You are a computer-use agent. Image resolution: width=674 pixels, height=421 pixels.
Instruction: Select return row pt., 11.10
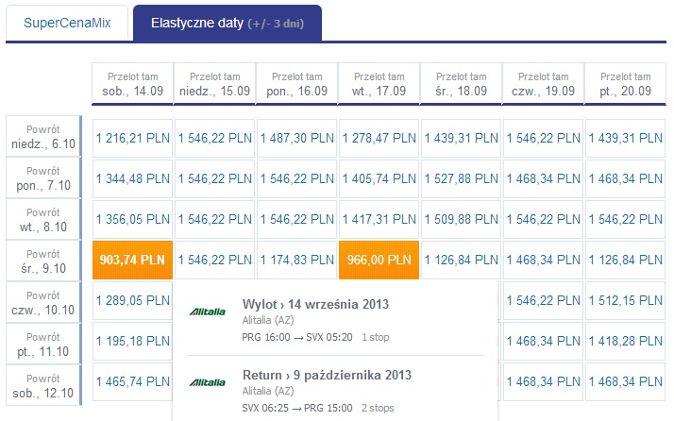click(43, 344)
